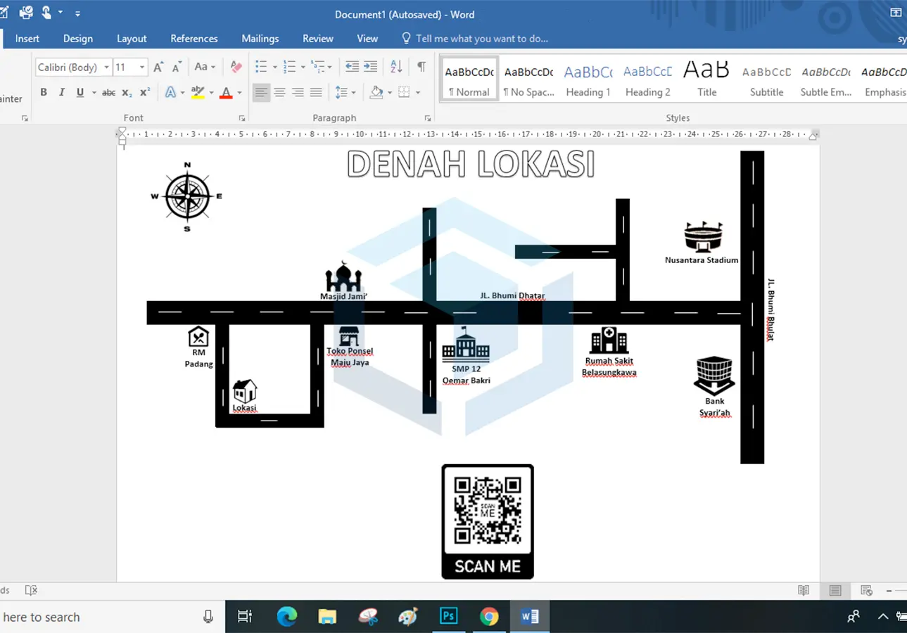Viewport: 907px width, 633px height.
Task: Apply the No Spacing style
Action: [x=529, y=79]
